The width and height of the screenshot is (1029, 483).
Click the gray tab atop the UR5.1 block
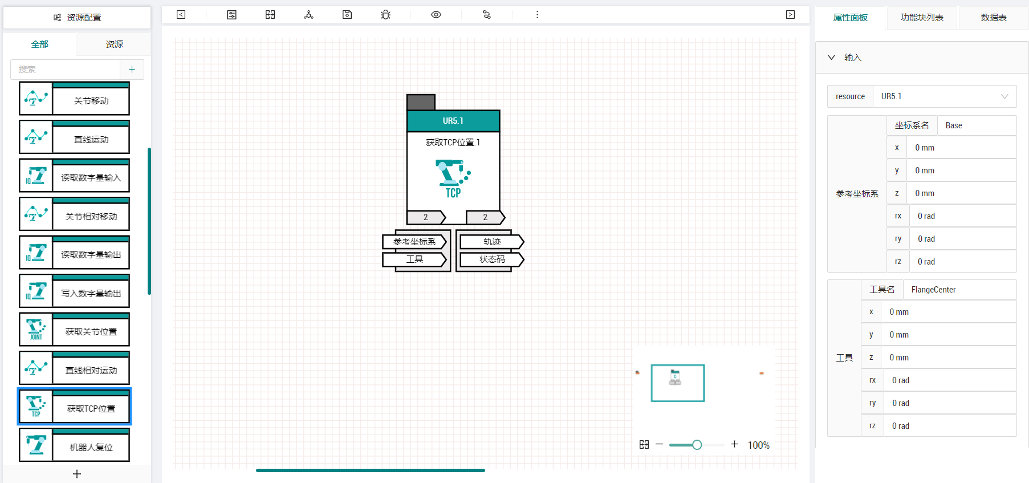421,102
